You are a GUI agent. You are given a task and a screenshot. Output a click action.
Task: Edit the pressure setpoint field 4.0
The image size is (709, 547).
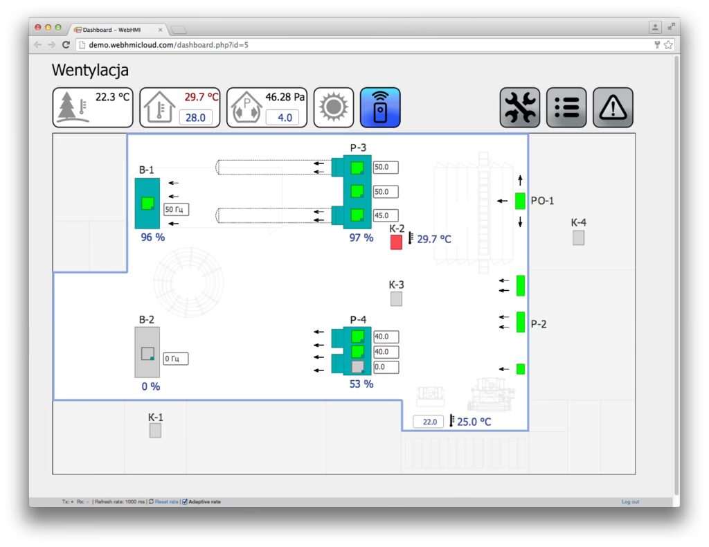click(284, 118)
